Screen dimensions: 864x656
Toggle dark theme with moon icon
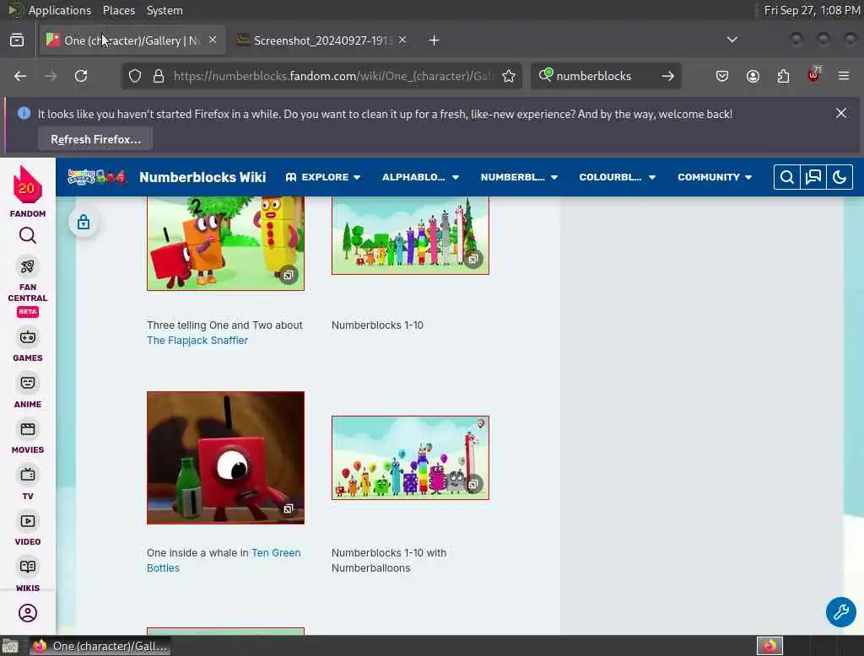point(840,177)
